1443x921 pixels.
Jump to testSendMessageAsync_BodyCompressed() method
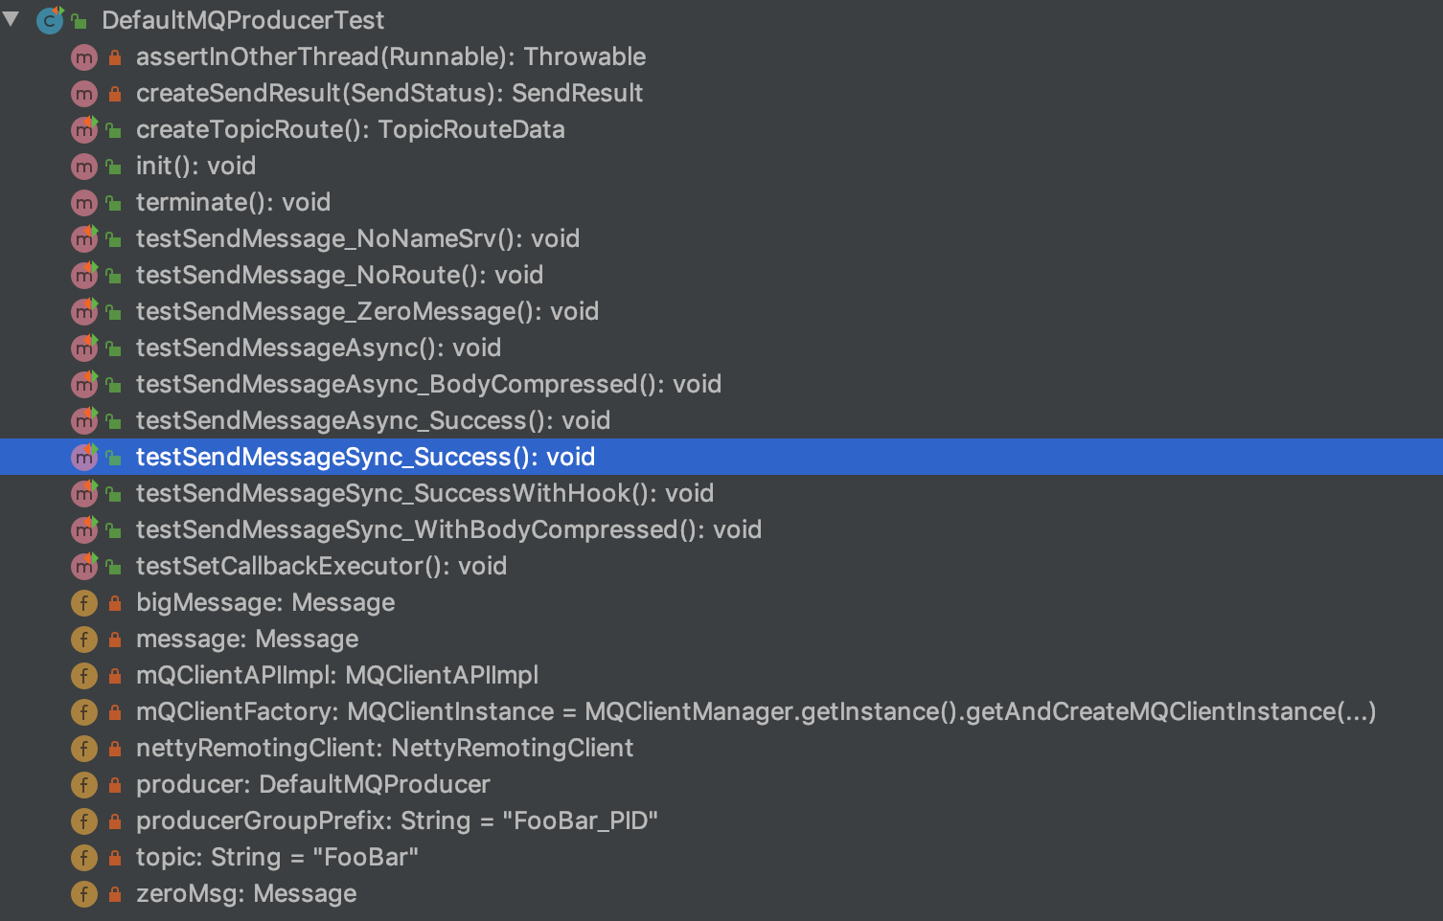[x=428, y=384]
